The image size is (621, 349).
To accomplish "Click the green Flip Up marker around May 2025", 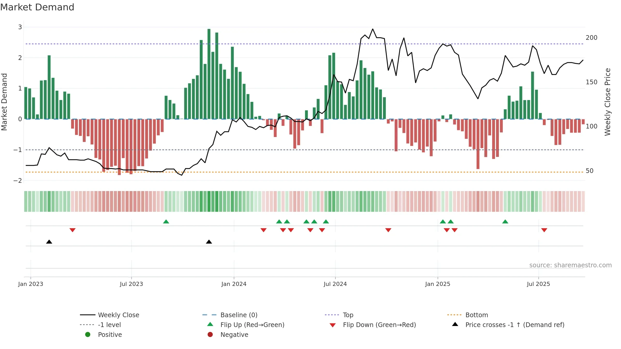I will point(505,222).
